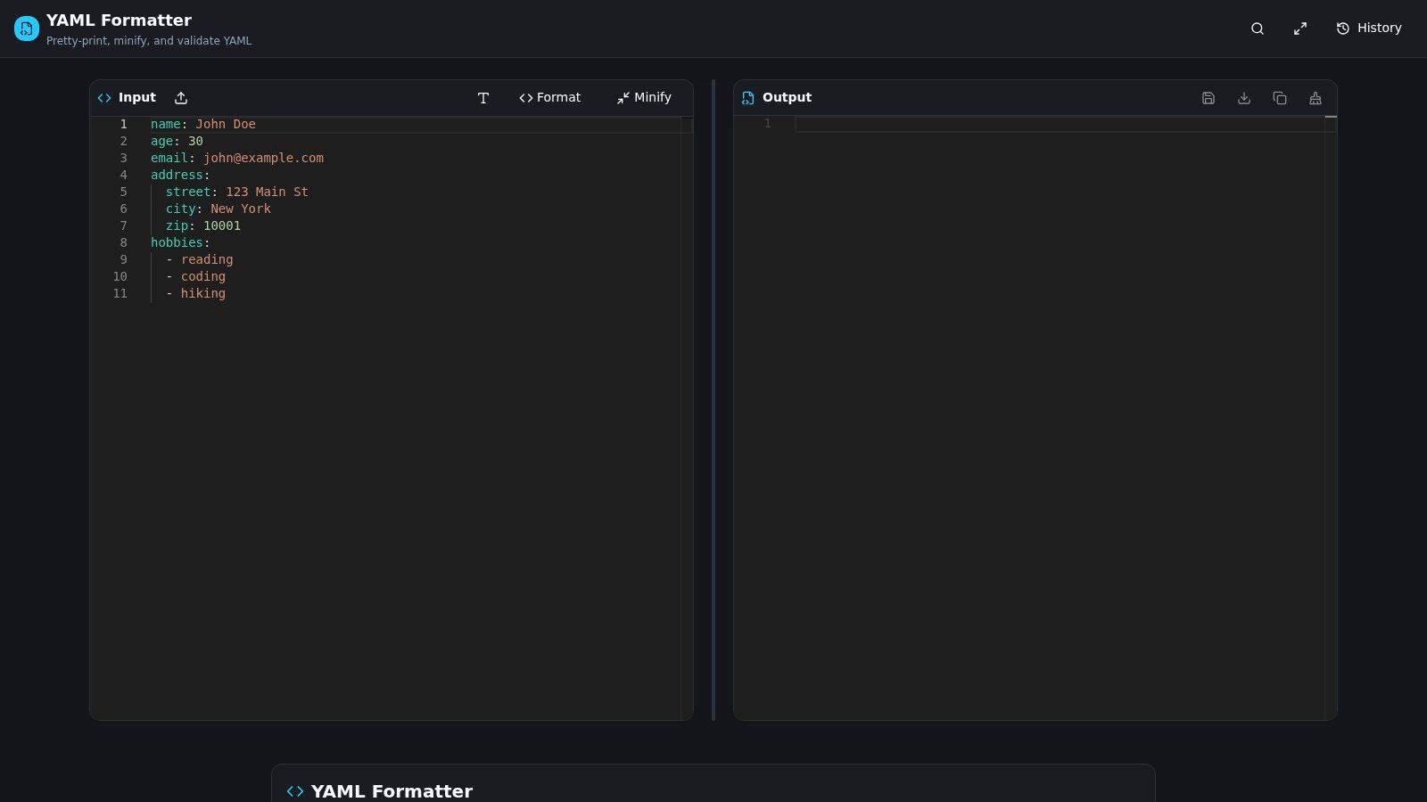Click the "name: John Doe" line
The image size is (1427, 802).
pyautogui.click(x=203, y=125)
